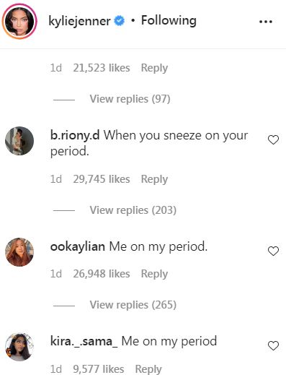Like b.riony.d's comment with the heart
Screen dimensions: 286x375
(273, 139)
